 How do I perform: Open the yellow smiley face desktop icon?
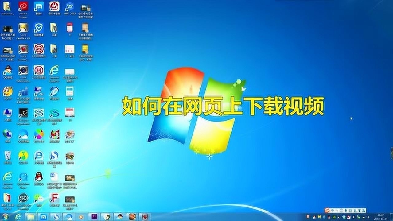pos(7,93)
